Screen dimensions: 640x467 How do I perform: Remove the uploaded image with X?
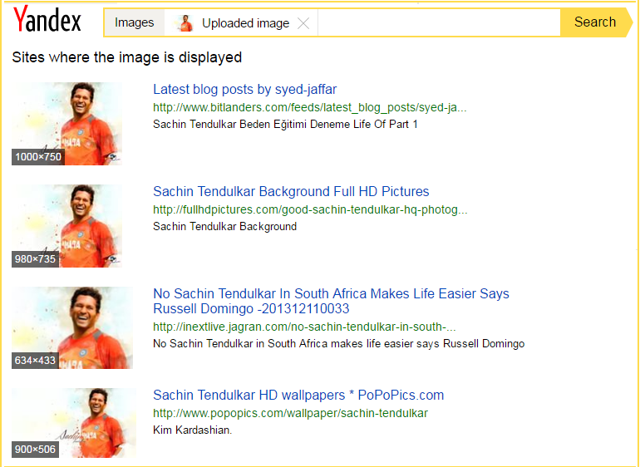(x=303, y=23)
